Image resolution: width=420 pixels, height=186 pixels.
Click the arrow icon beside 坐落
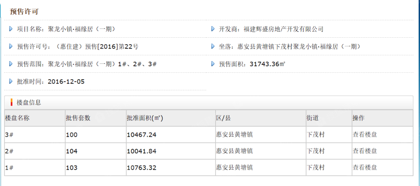(x=213, y=46)
